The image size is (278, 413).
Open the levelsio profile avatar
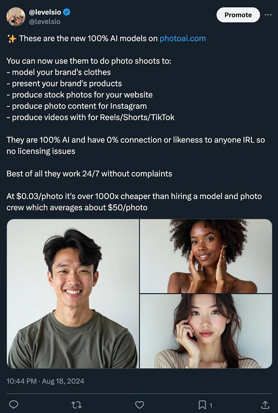click(x=16, y=17)
